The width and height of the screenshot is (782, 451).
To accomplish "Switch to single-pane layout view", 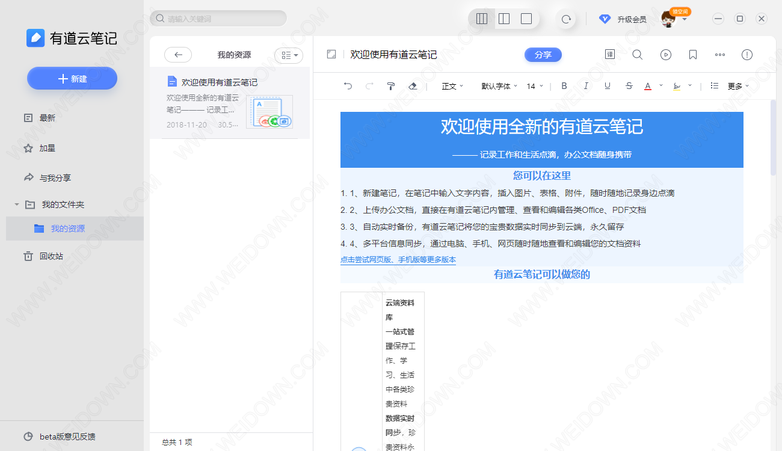I will coord(526,19).
